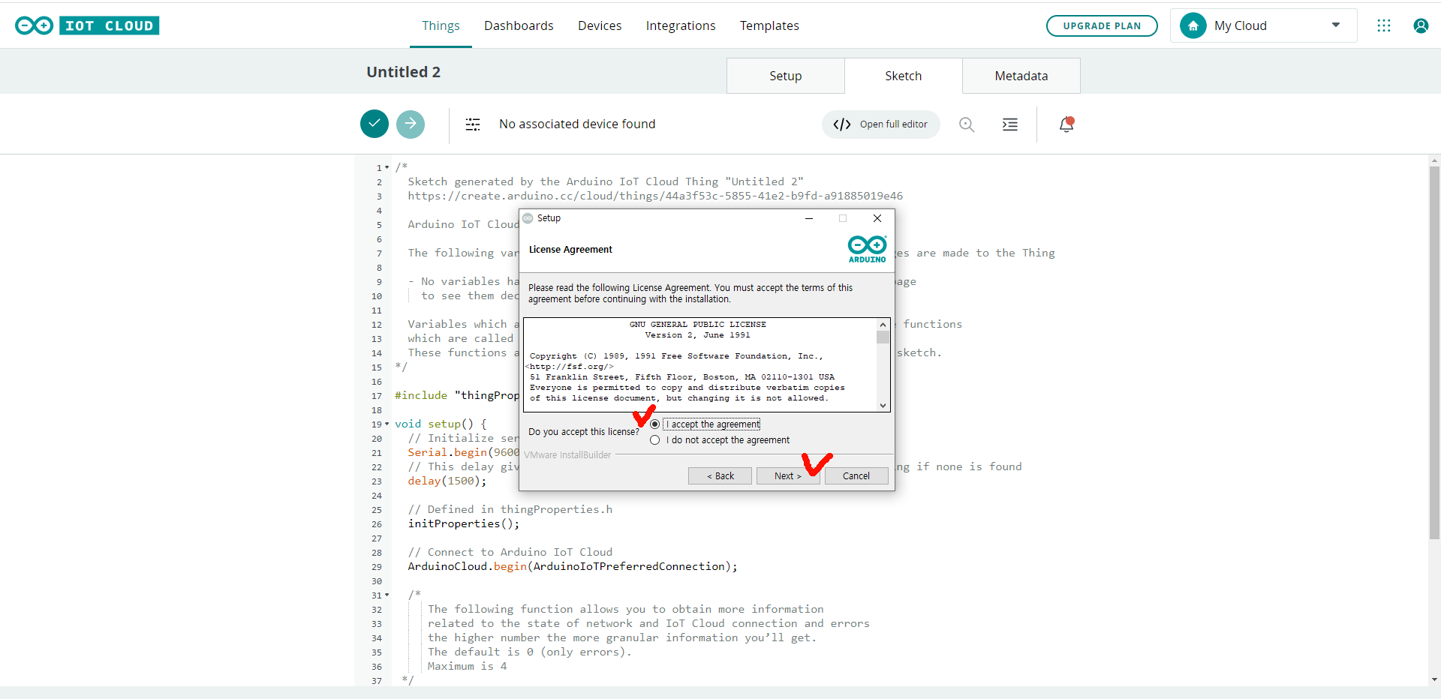Click Next in the Setup dialog
The height and width of the screenshot is (699, 1441).
tap(788, 476)
